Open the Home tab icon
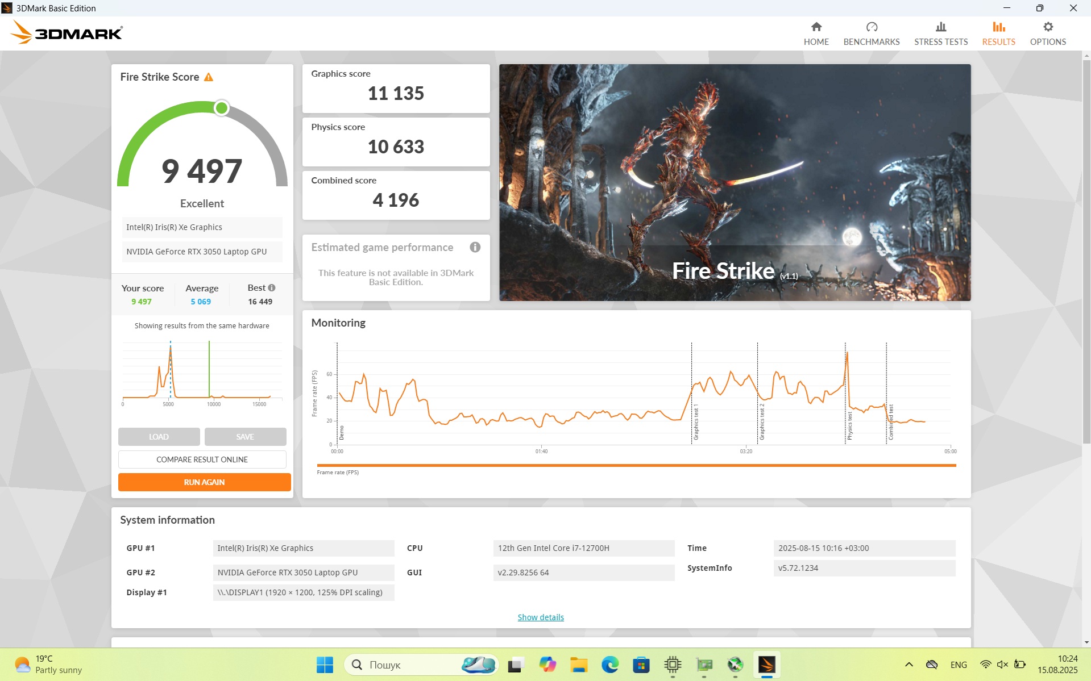 pos(816,27)
